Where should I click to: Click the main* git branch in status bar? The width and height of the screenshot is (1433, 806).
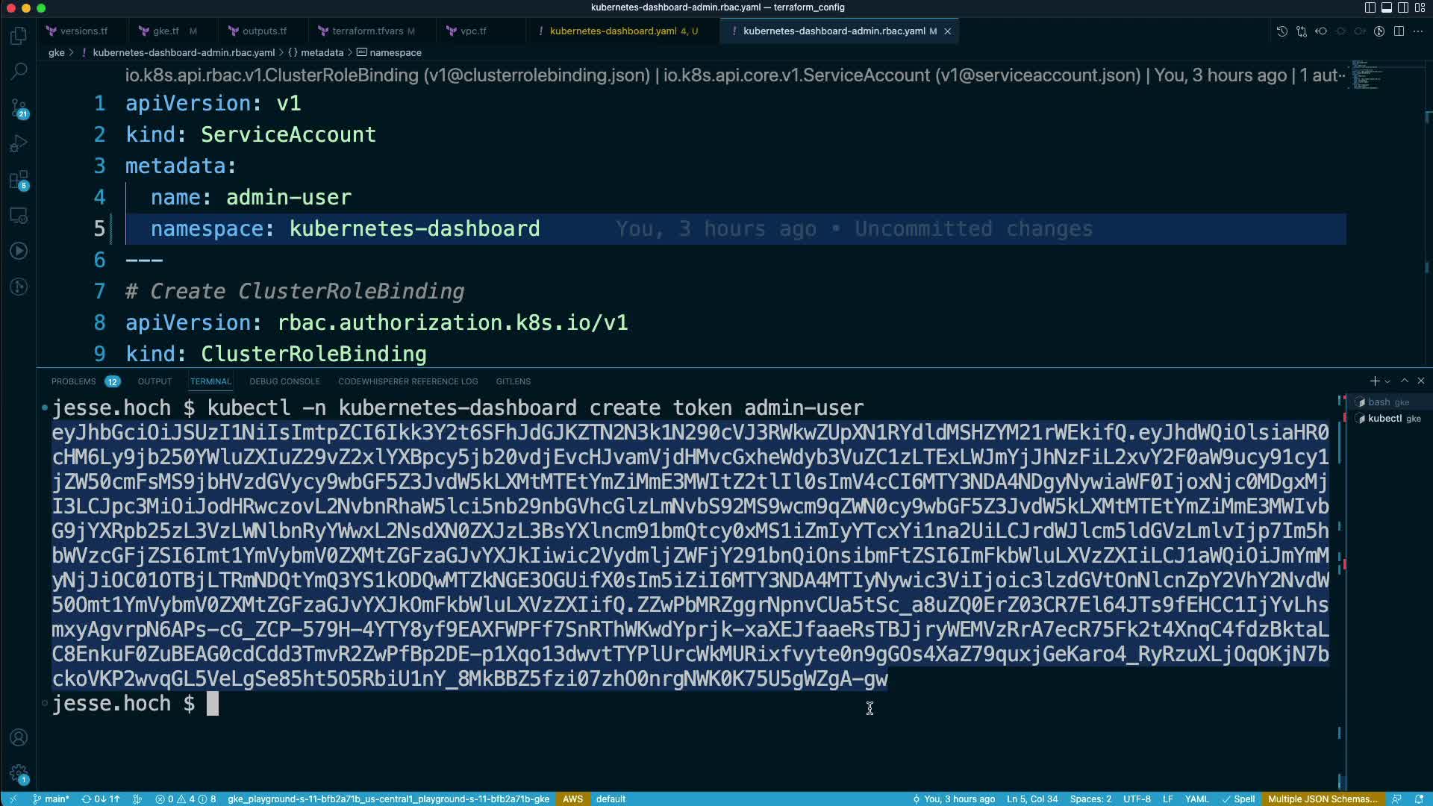coord(51,799)
